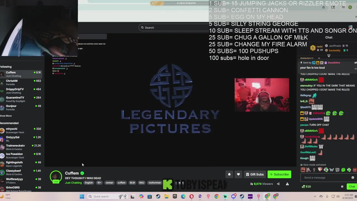Hide the pinned message icon
Screen dimensions: 357x201
tap(355, 63)
